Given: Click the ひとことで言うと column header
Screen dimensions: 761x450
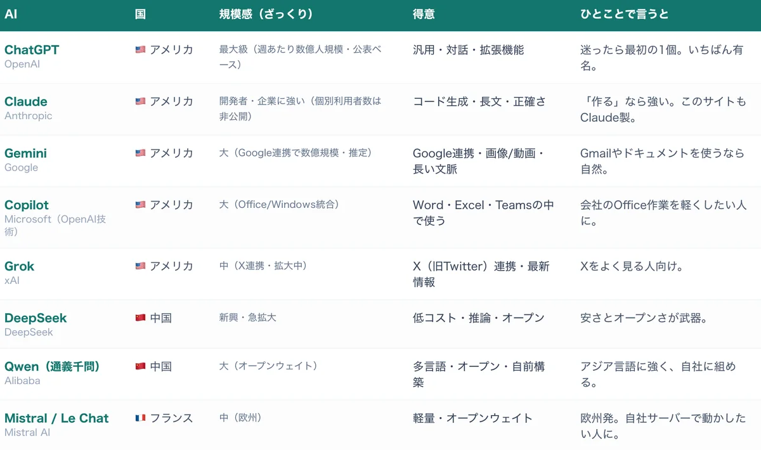Looking at the screenshot, I should coord(625,14).
